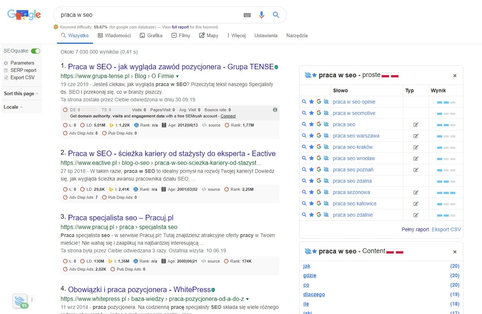Click the 'Słowo' column header
This screenshot has height=314, width=482.
(340, 90)
